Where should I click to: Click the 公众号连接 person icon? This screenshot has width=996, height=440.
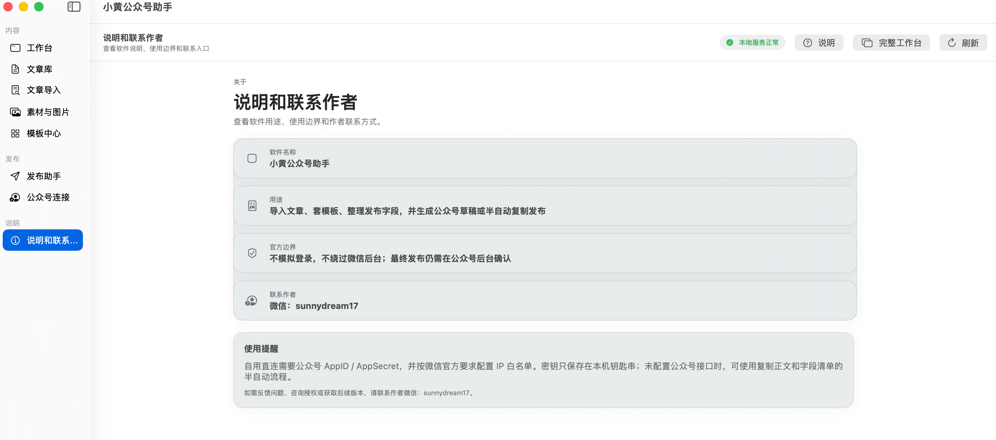(15, 198)
